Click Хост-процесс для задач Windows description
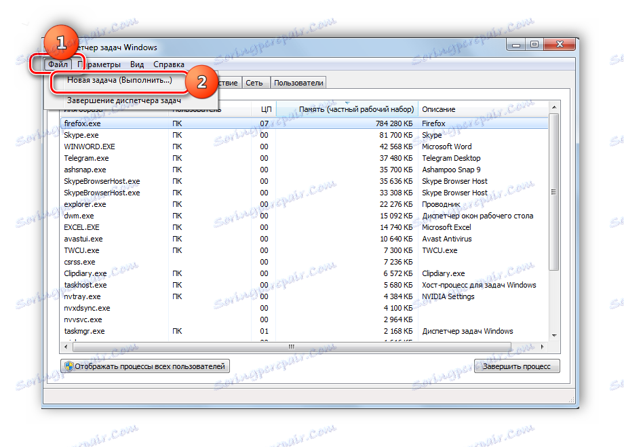The width and height of the screenshot is (624, 447). tap(479, 285)
